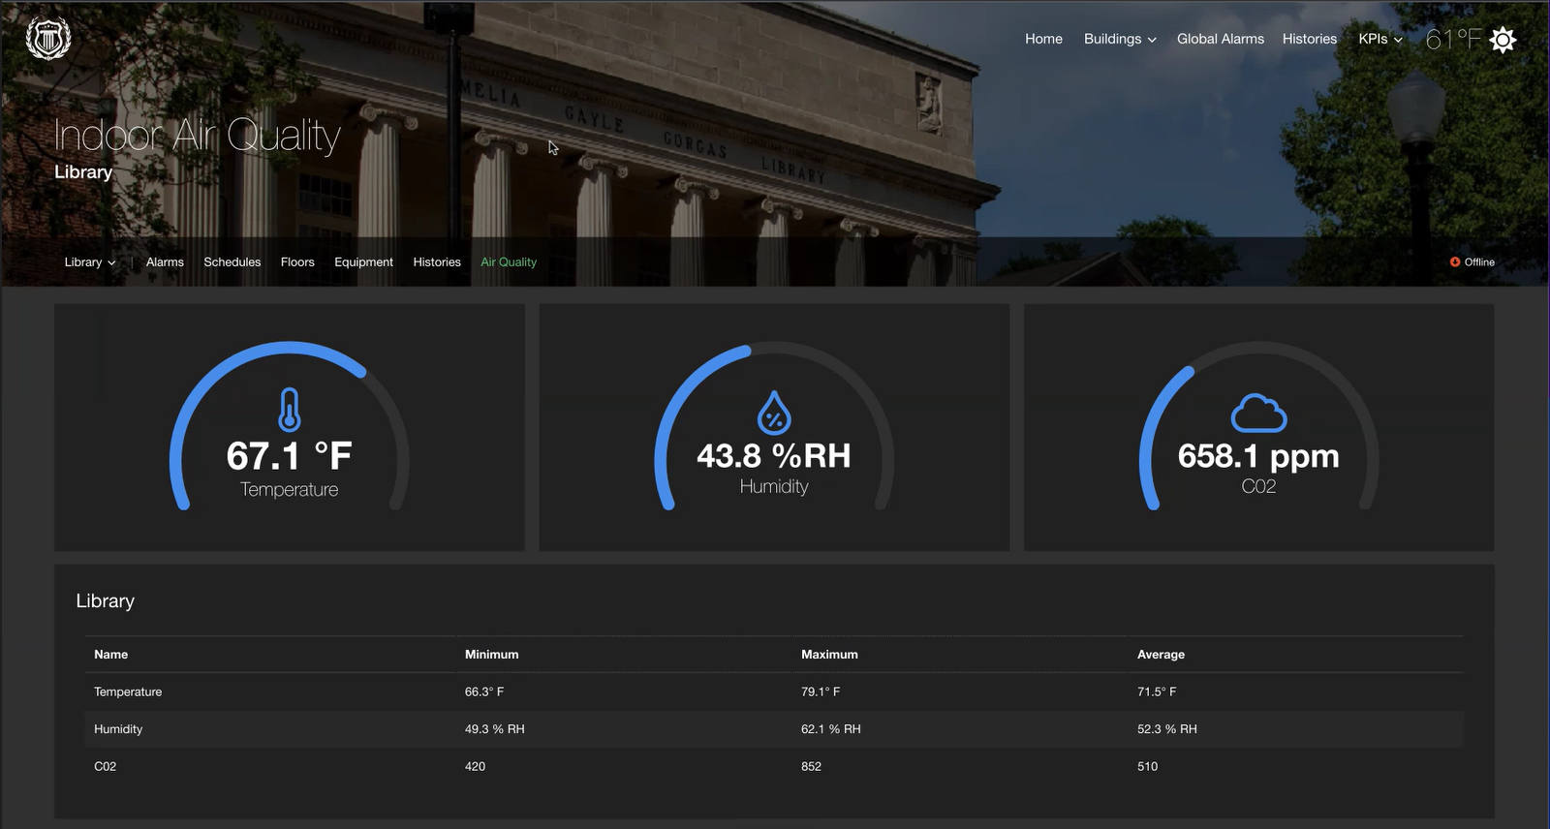Click the sun weather icon
The width and height of the screenshot is (1550, 829).
click(1503, 40)
